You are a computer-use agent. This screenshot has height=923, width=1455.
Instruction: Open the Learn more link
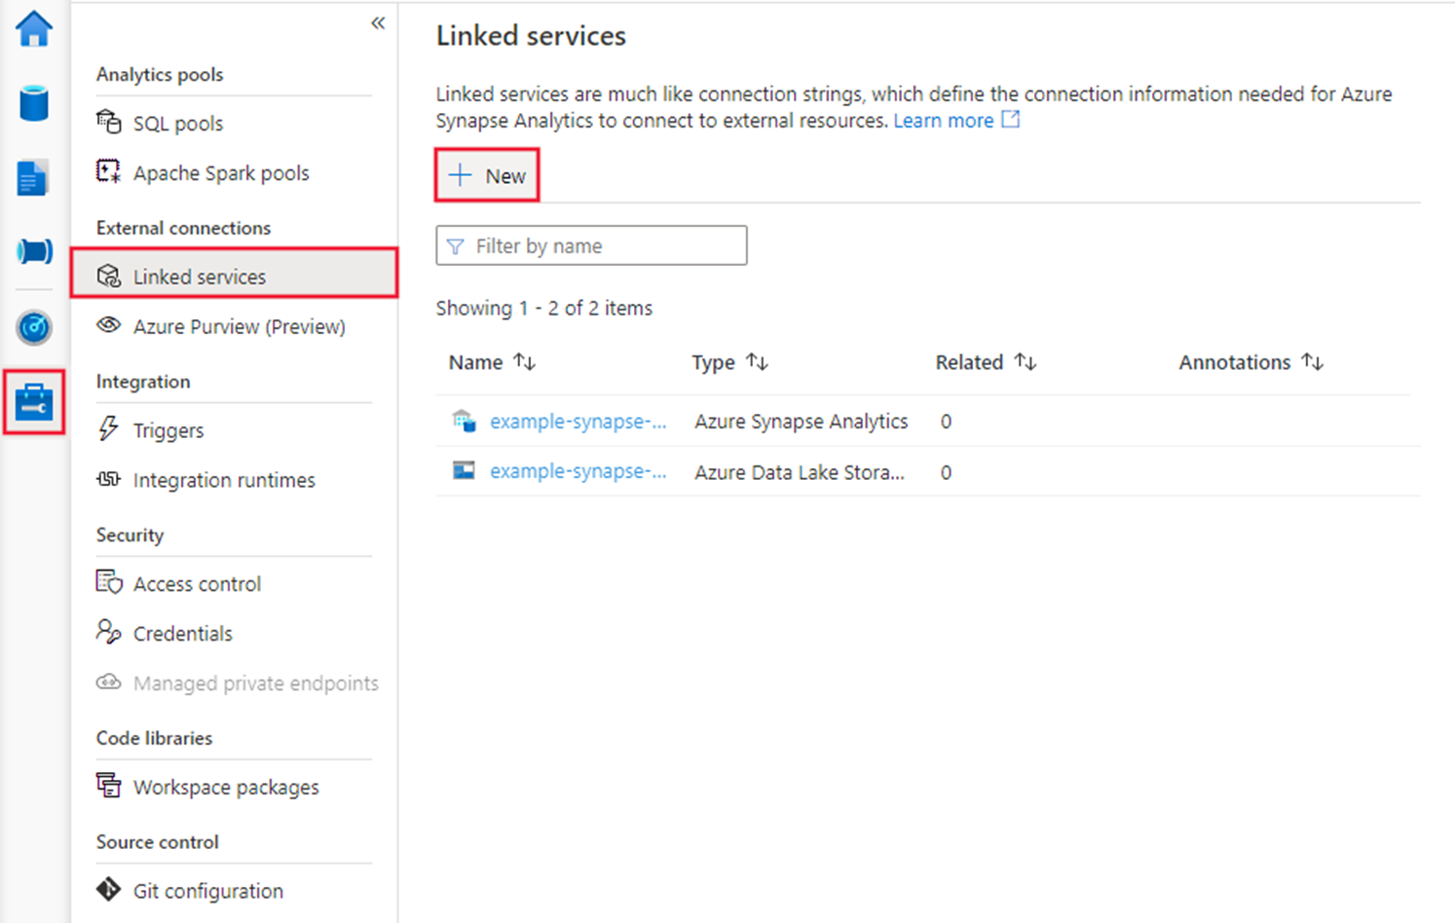pos(945,120)
